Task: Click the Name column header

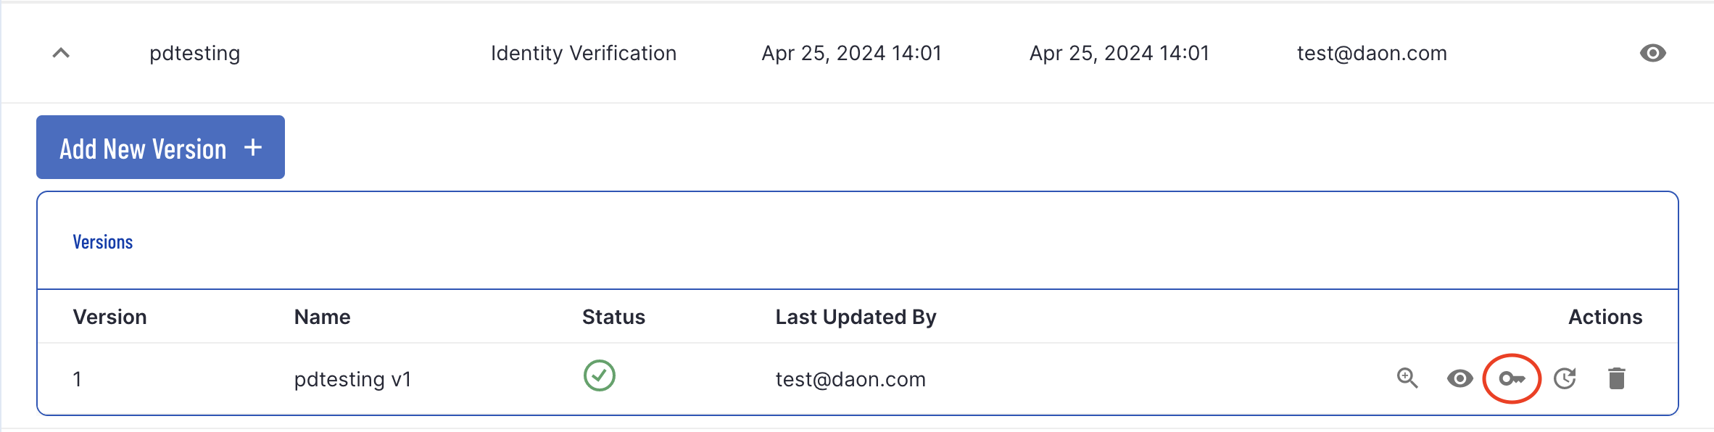Action: 323,317
